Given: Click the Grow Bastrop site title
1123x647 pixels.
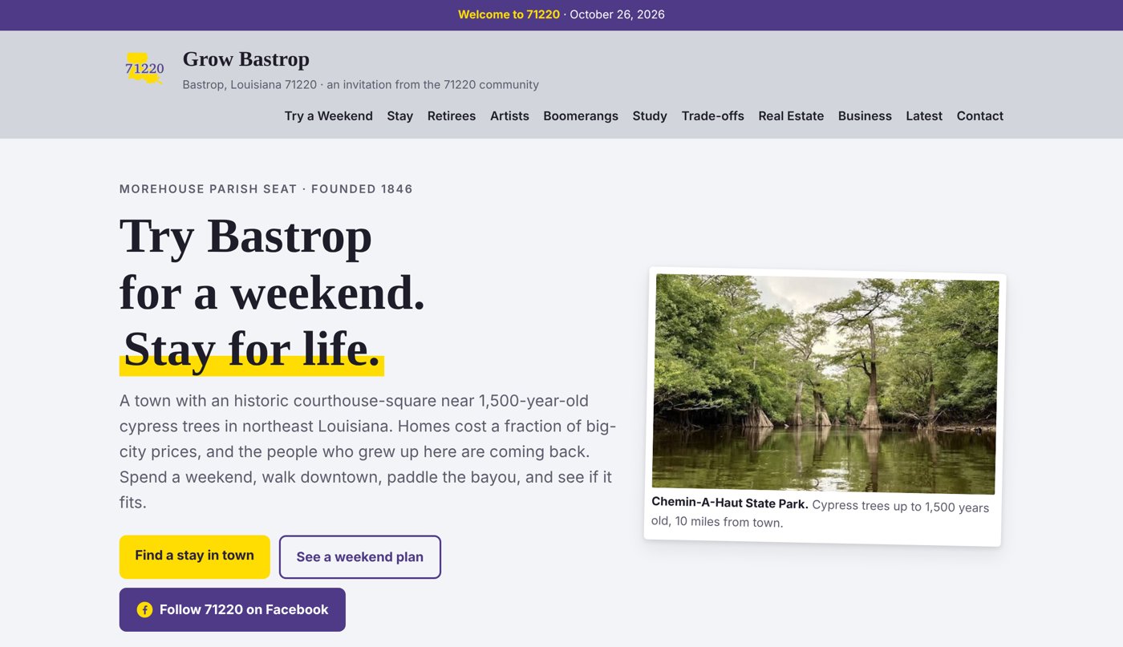Looking at the screenshot, I should pos(246,59).
